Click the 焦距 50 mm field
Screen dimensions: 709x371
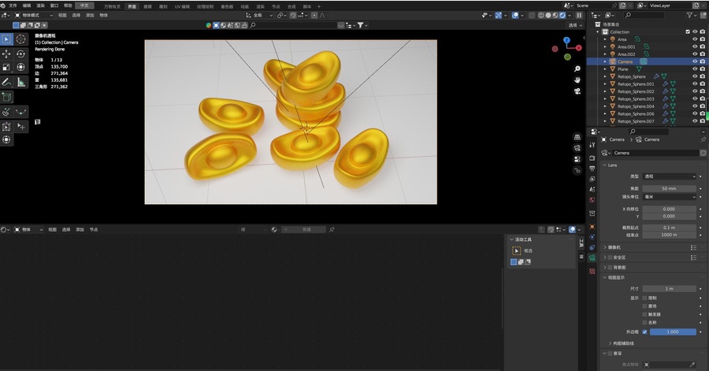pyautogui.click(x=669, y=188)
